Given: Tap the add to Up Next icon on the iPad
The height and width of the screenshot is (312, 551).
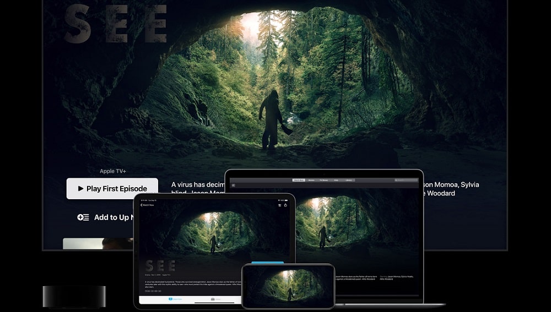Looking at the screenshot, I should click(x=280, y=205).
